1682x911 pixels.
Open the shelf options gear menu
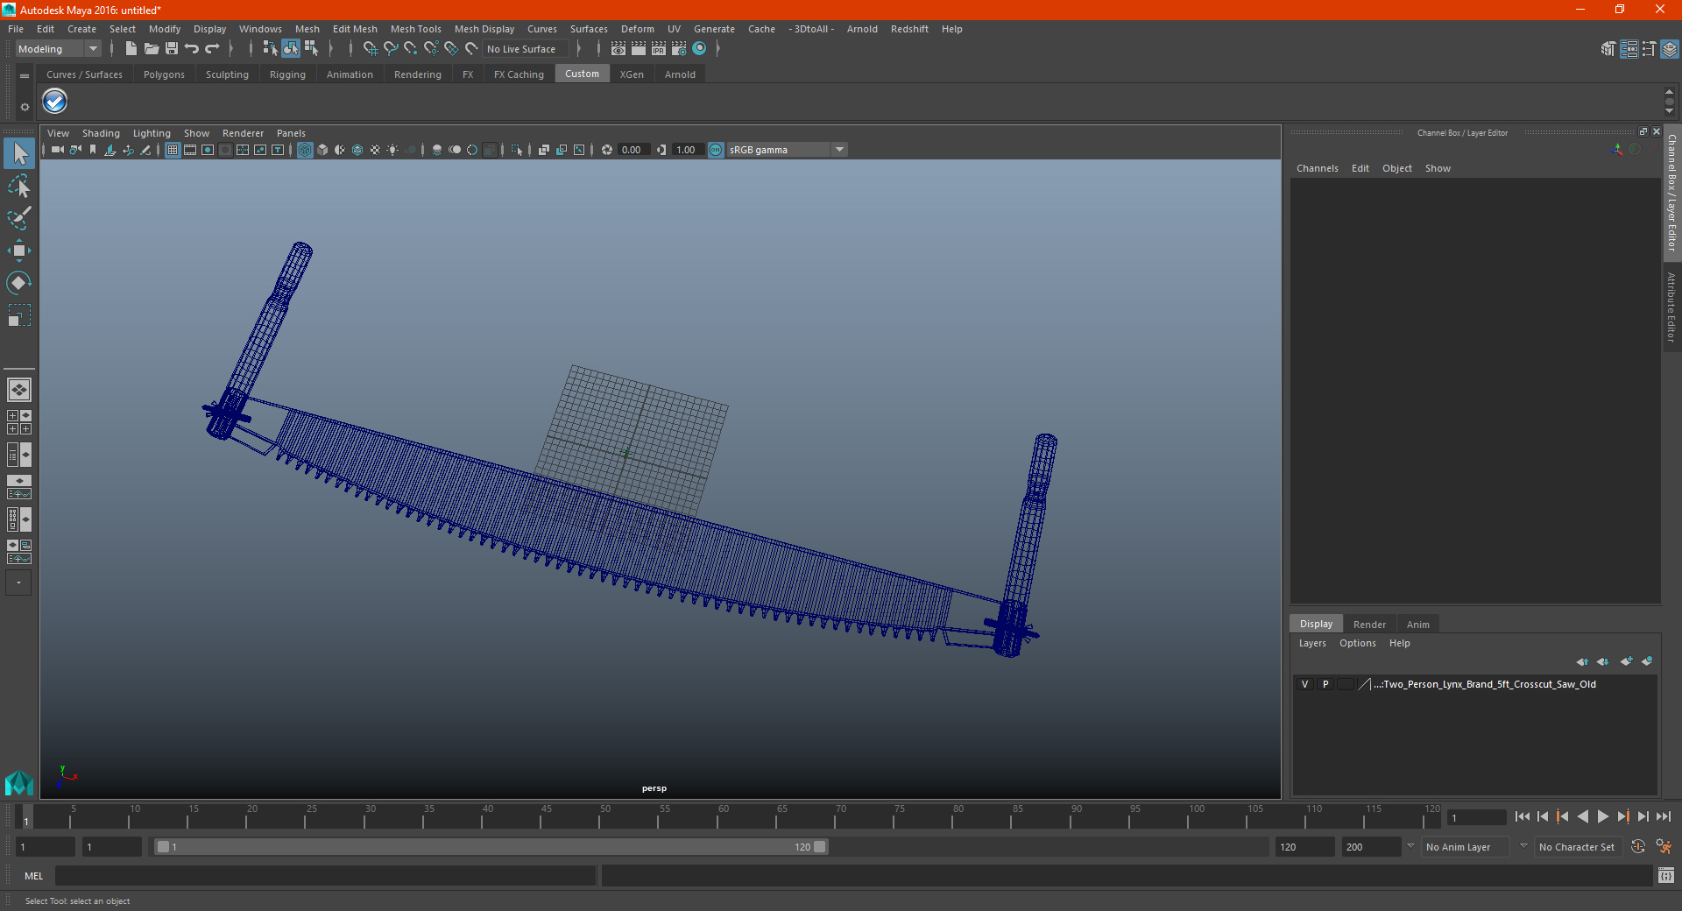click(x=25, y=107)
